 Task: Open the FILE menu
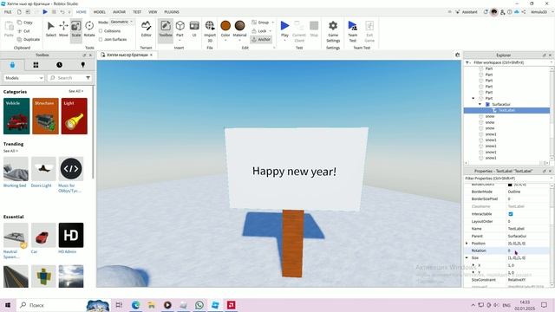[x=8, y=11]
